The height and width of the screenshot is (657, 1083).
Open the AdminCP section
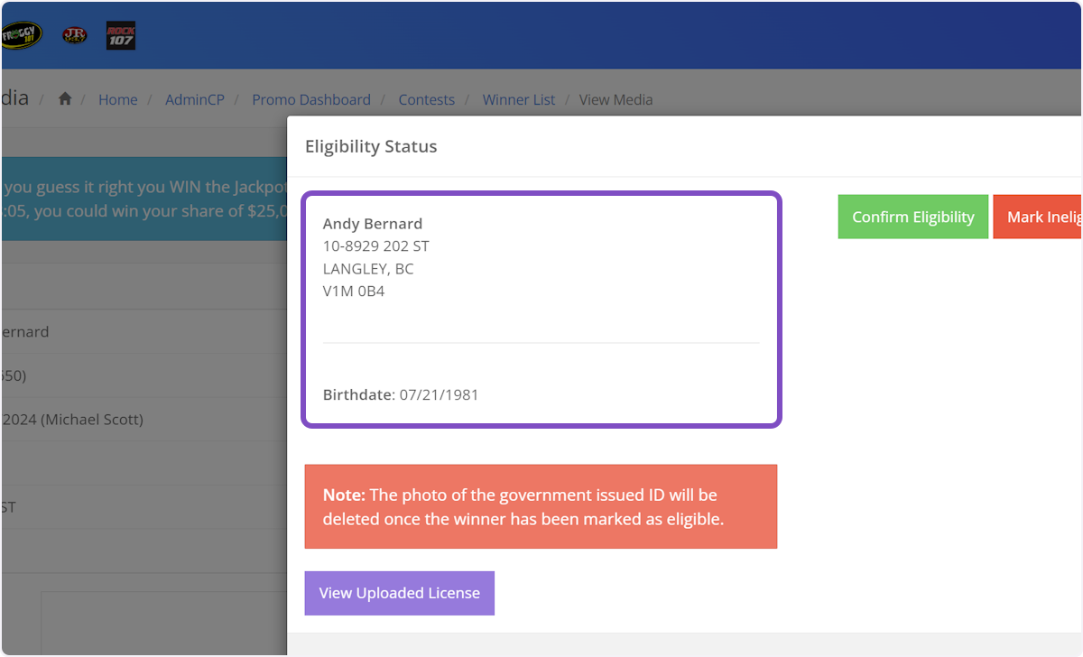(195, 99)
